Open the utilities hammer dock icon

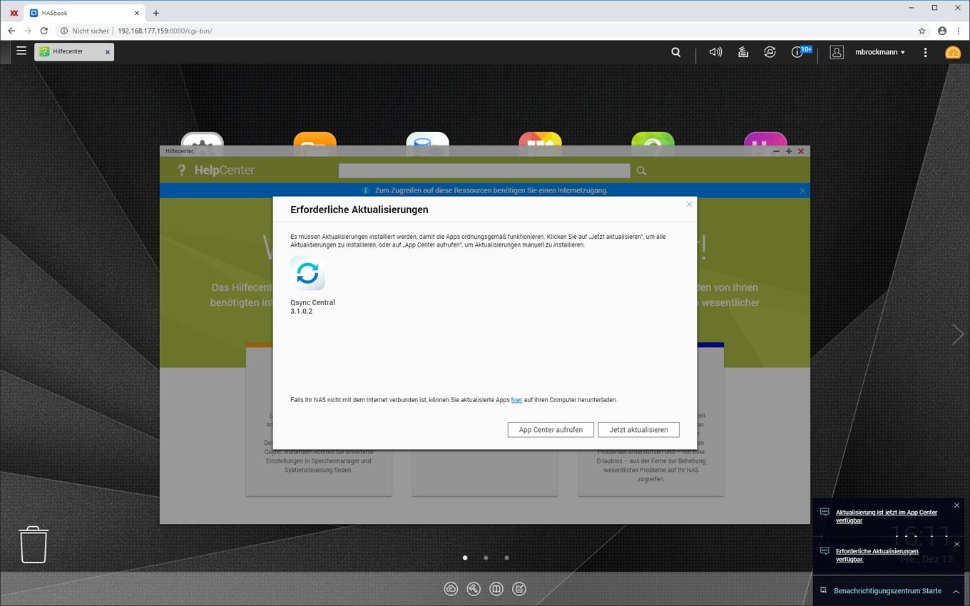pos(474,589)
